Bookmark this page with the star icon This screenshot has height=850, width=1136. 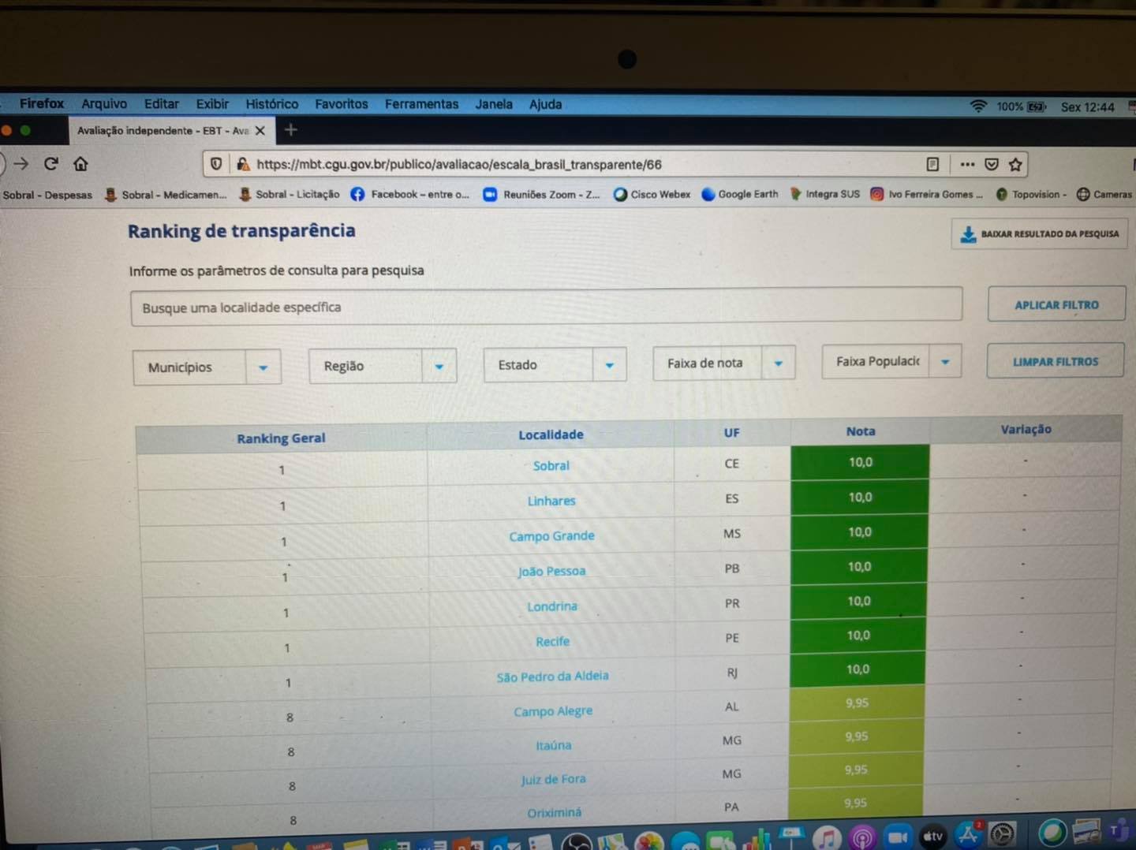pyautogui.click(x=1015, y=164)
